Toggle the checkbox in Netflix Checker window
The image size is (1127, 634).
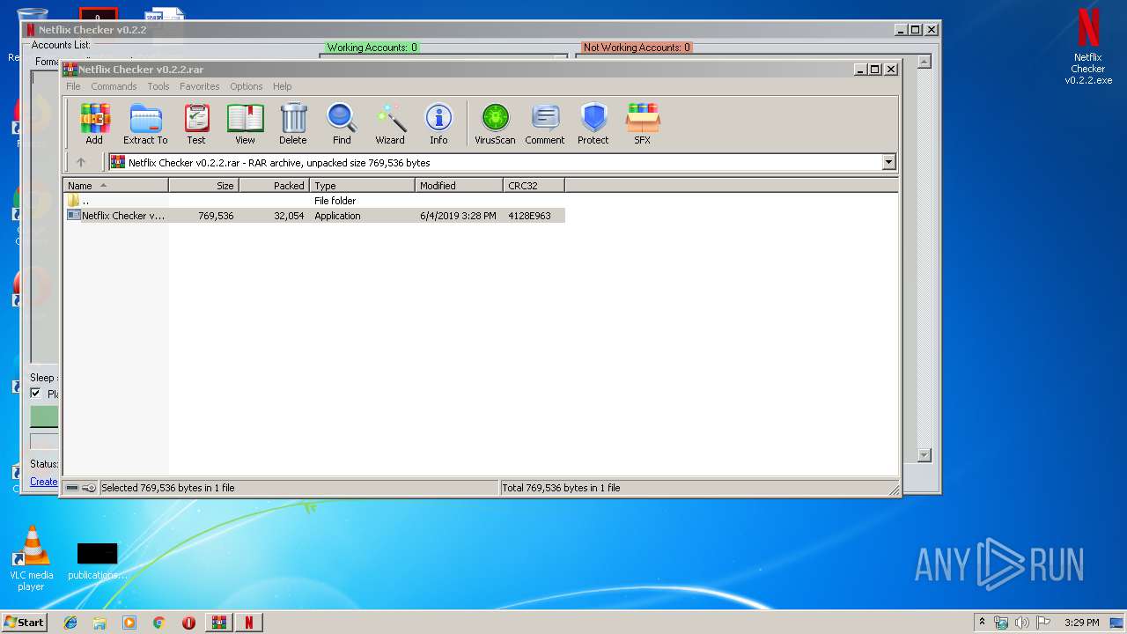(36, 394)
